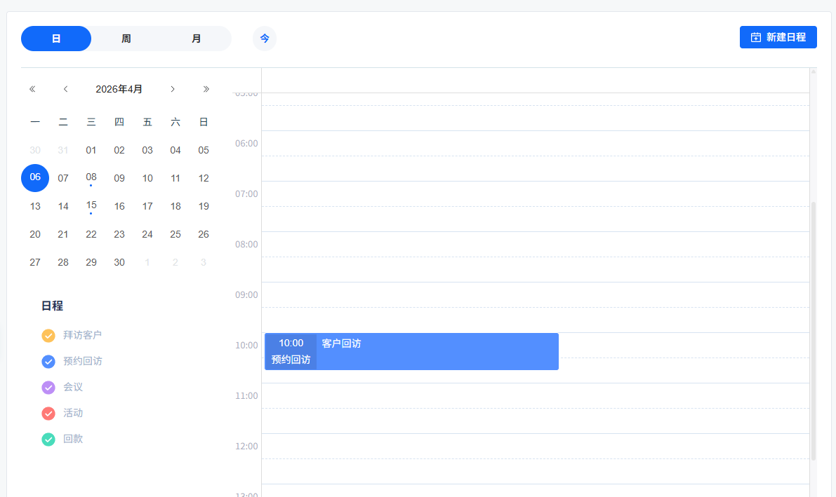This screenshot has width=836, height=497.
Task: Toggle the 拜访客户 schedule filter
Action: pos(48,336)
